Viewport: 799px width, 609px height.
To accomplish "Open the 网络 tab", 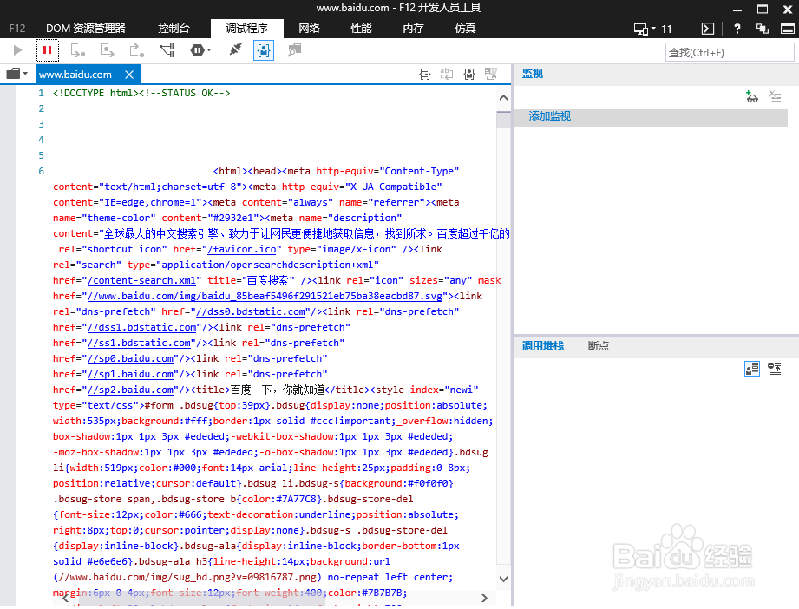I will pyautogui.click(x=310, y=29).
